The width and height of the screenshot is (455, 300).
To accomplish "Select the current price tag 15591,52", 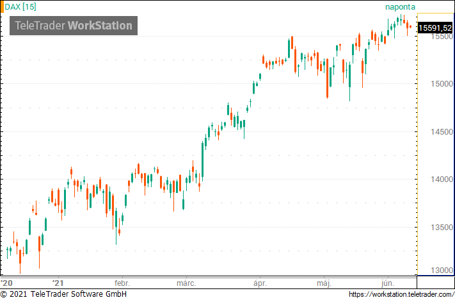I will pyautogui.click(x=435, y=28).
